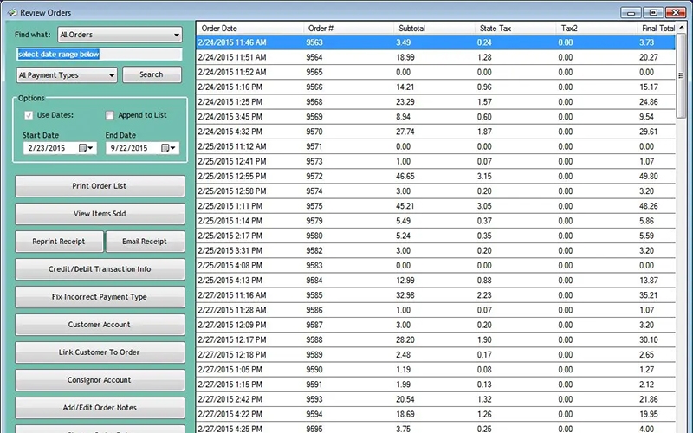This screenshot has height=433, width=693.
Task: Click the Reprint Receipt button
Action: [x=58, y=242]
